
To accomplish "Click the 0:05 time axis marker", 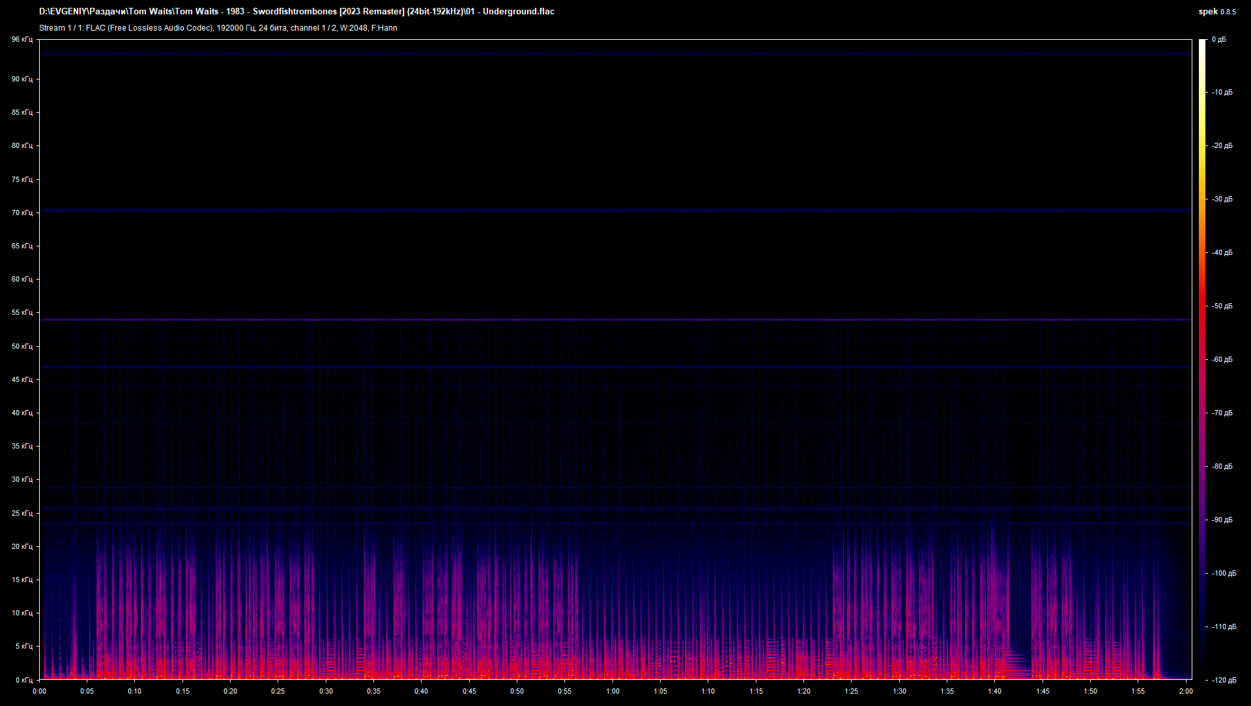I will 87,692.
